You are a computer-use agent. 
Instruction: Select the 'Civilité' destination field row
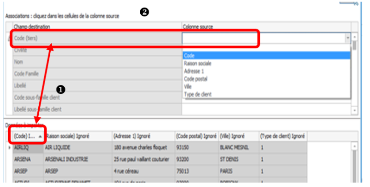click(x=97, y=50)
